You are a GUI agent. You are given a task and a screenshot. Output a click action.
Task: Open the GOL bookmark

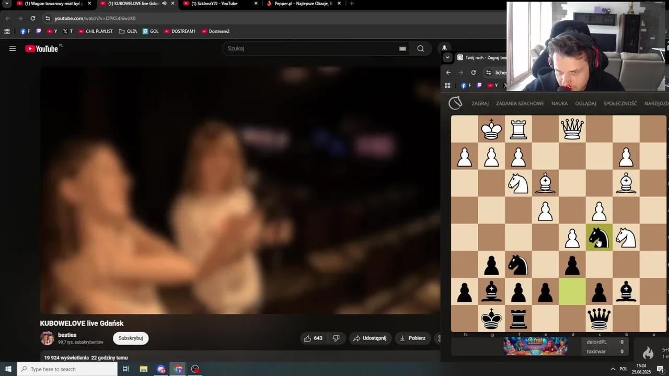(x=151, y=31)
